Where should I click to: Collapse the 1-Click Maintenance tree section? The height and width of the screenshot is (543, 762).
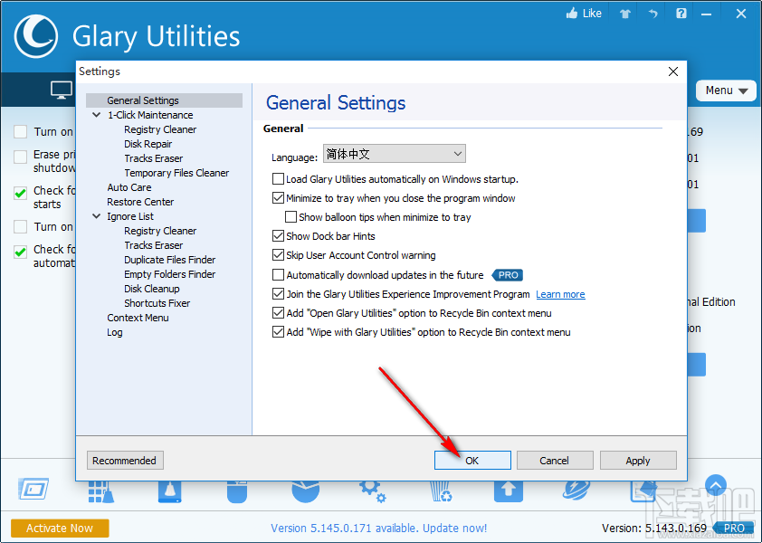tap(96, 115)
